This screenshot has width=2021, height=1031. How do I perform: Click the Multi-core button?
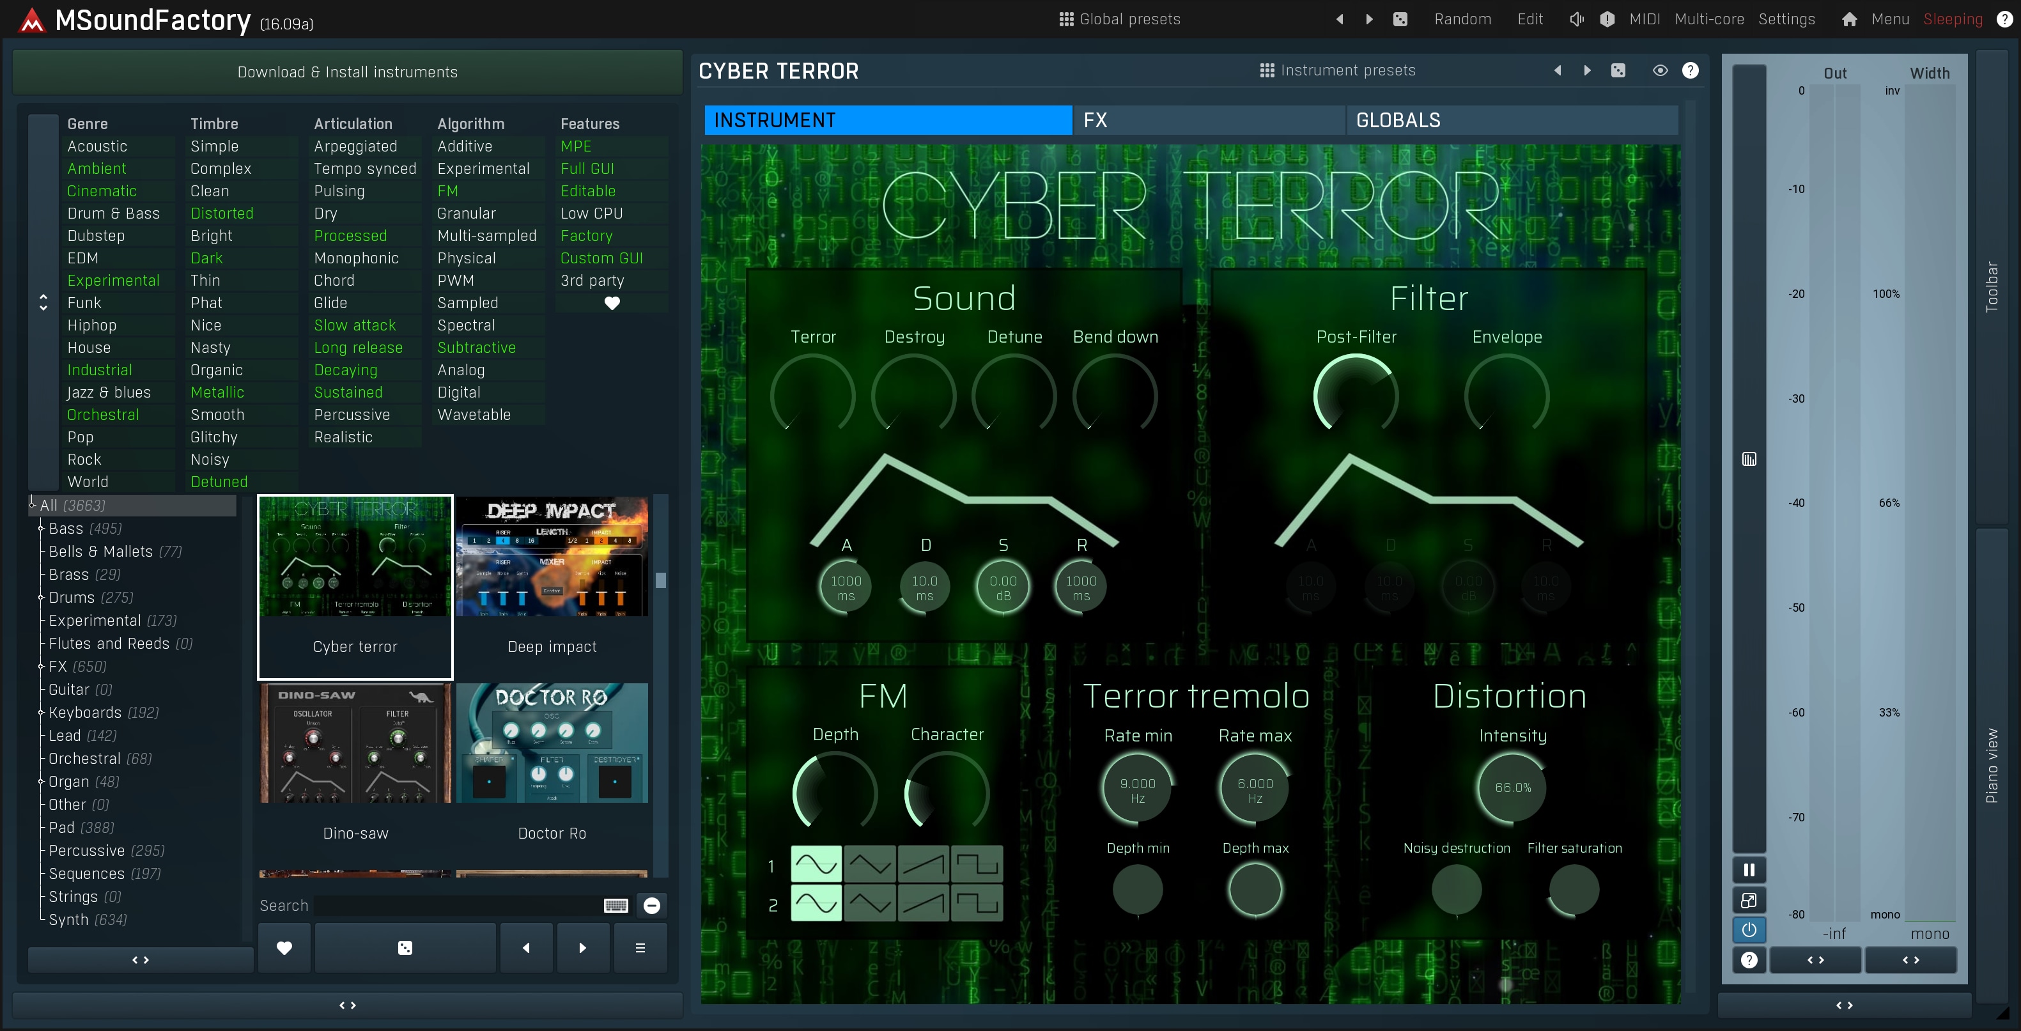1708,19
